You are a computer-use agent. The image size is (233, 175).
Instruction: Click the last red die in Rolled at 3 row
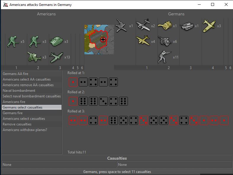224,120
